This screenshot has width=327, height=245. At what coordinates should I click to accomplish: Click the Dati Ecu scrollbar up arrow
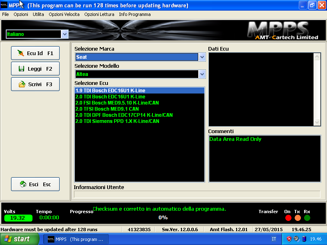(317, 56)
